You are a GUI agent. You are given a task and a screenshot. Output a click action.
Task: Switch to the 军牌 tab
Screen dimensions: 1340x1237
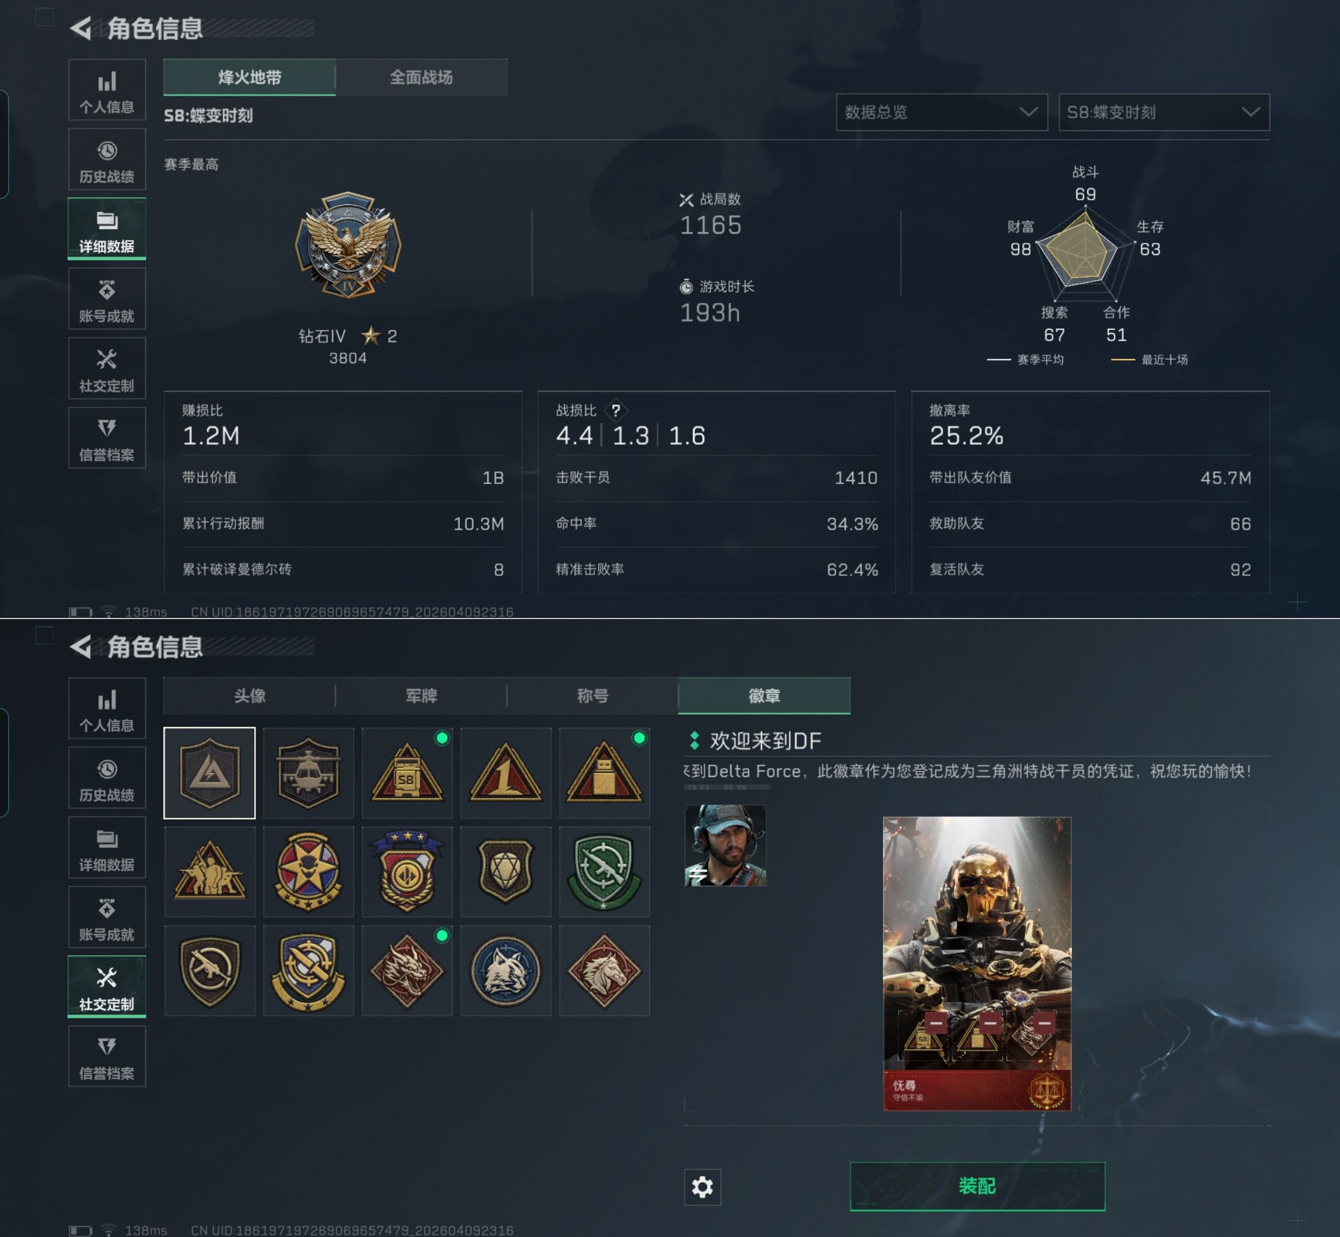tap(421, 695)
